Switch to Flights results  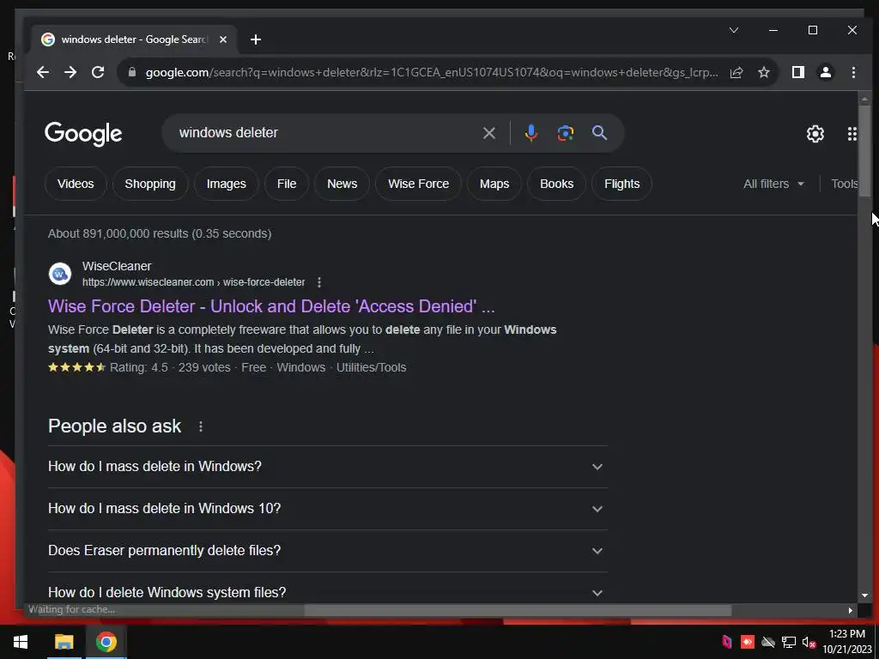click(621, 184)
